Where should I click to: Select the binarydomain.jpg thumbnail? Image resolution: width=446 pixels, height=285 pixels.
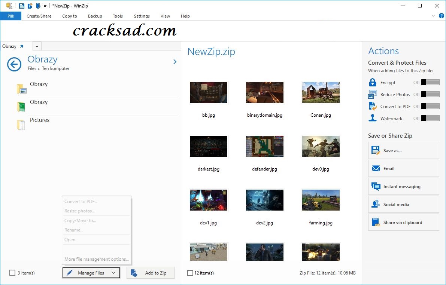[264, 92]
